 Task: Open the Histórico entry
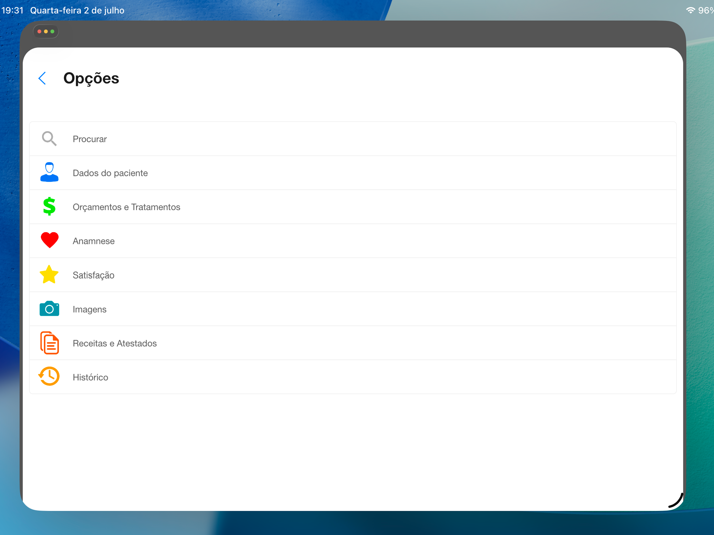click(353, 377)
